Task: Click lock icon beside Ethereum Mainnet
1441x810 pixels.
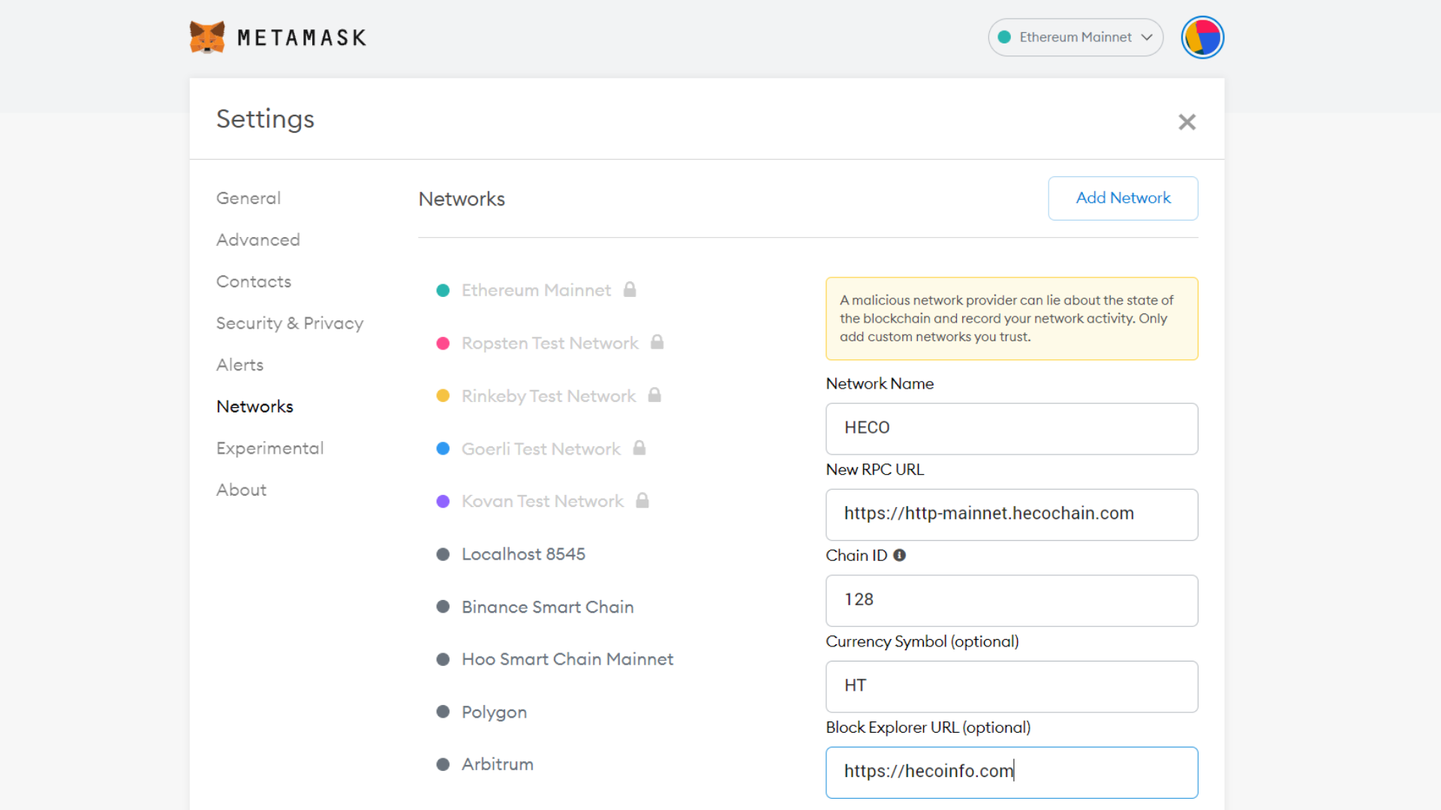Action: coord(630,289)
